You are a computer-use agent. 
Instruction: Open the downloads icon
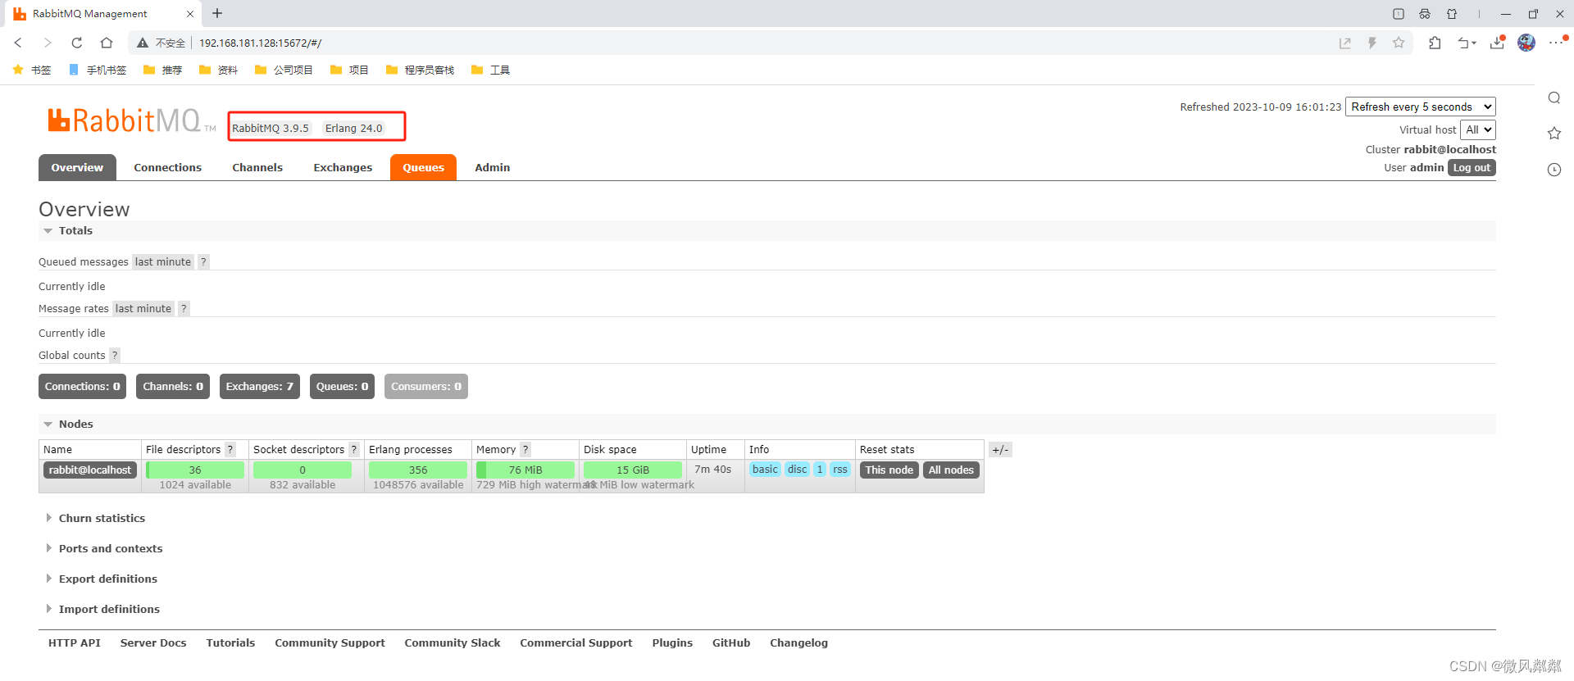point(1497,43)
